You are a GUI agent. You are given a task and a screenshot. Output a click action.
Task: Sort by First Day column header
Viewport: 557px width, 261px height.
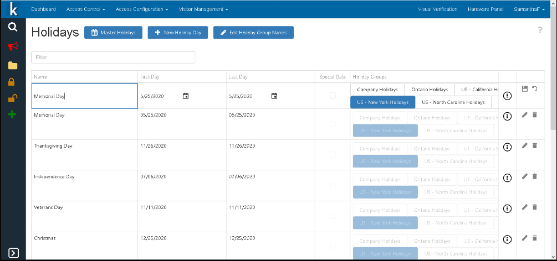pyautogui.click(x=182, y=77)
